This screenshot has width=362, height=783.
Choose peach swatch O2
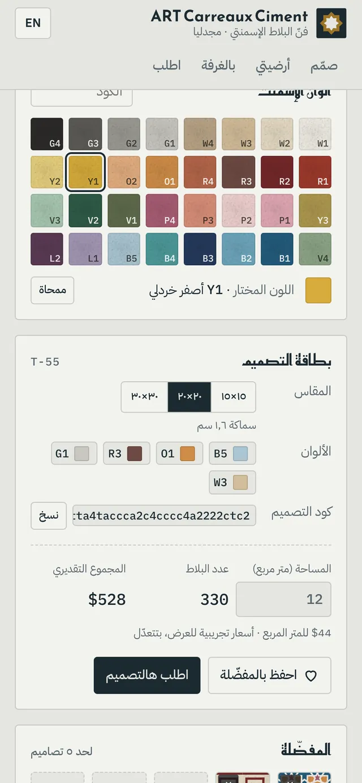(x=124, y=172)
